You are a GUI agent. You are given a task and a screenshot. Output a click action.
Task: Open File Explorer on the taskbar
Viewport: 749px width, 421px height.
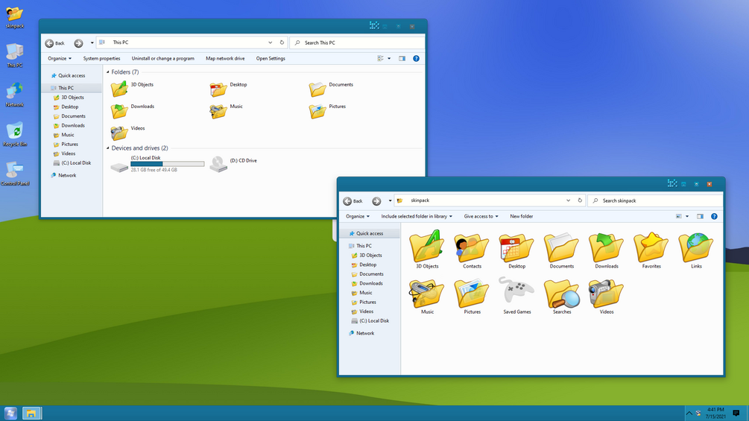pos(31,414)
